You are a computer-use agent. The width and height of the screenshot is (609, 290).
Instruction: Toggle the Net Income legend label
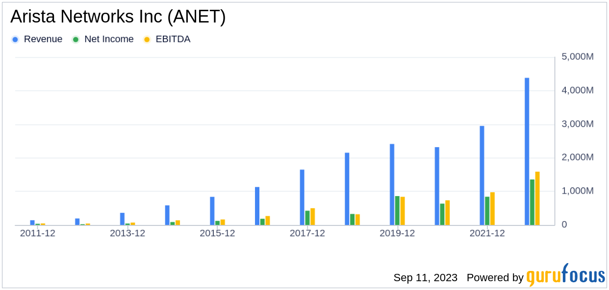pos(108,39)
